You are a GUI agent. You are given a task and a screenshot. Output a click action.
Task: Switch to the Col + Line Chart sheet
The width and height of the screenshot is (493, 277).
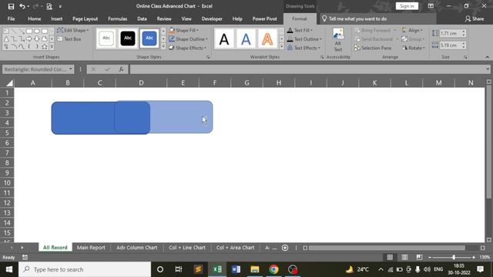(x=186, y=248)
